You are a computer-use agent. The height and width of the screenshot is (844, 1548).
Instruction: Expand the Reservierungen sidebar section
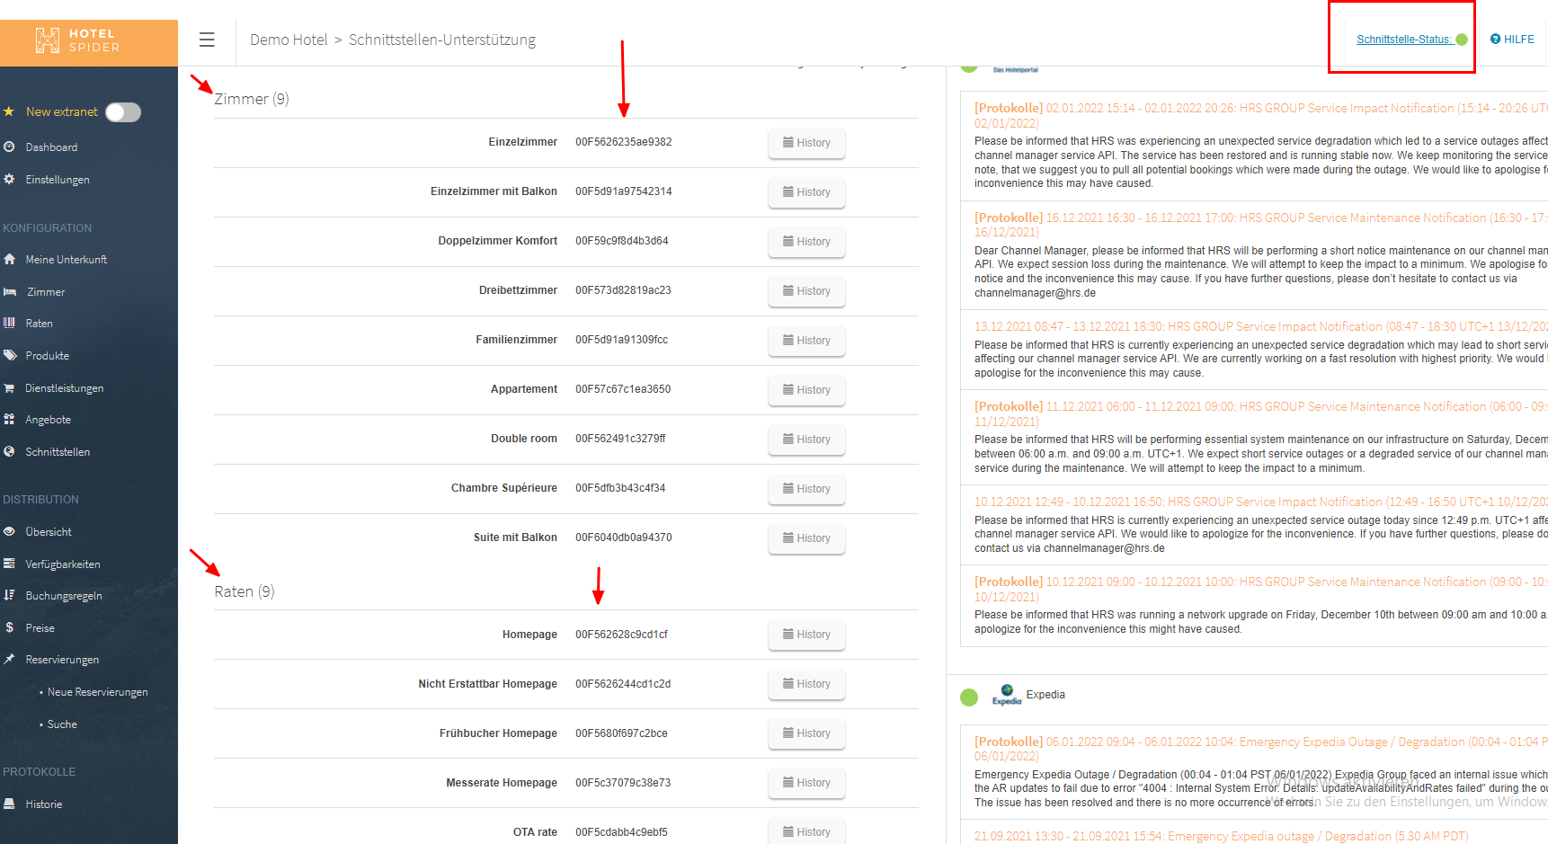click(x=62, y=660)
